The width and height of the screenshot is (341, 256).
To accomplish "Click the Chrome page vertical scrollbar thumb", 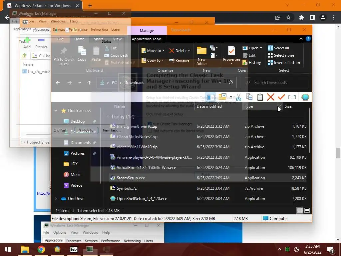I will click(338, 153).
